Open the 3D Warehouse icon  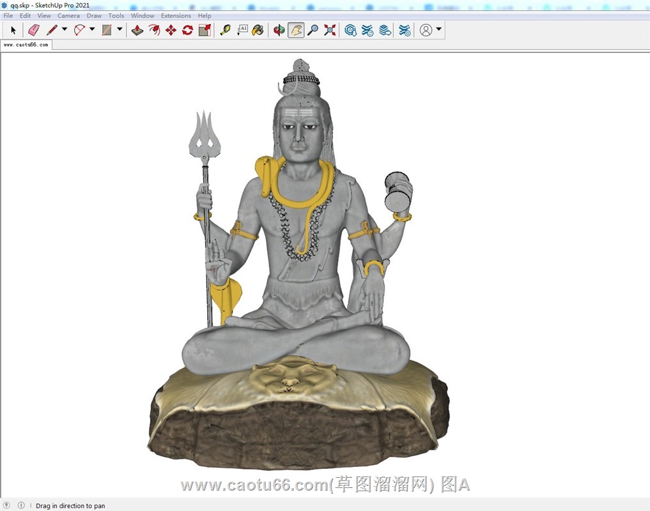coord(351,30)
